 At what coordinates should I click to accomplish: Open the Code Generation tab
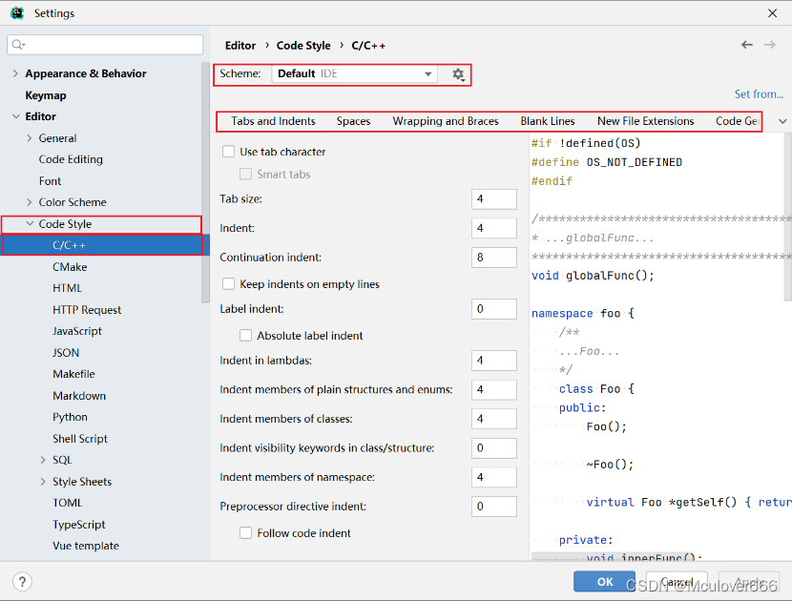[x=738, y=121]
